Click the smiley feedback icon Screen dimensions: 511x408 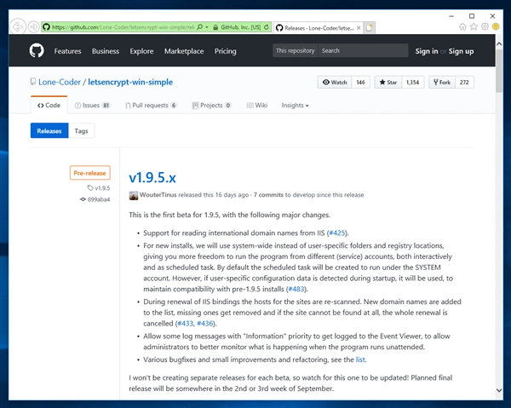[x=496, y=26]
